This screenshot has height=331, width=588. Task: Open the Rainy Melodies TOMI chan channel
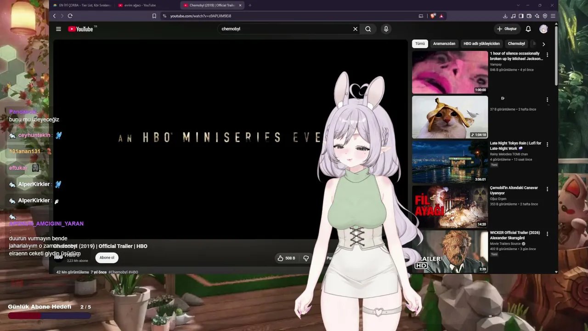[509, 154]
